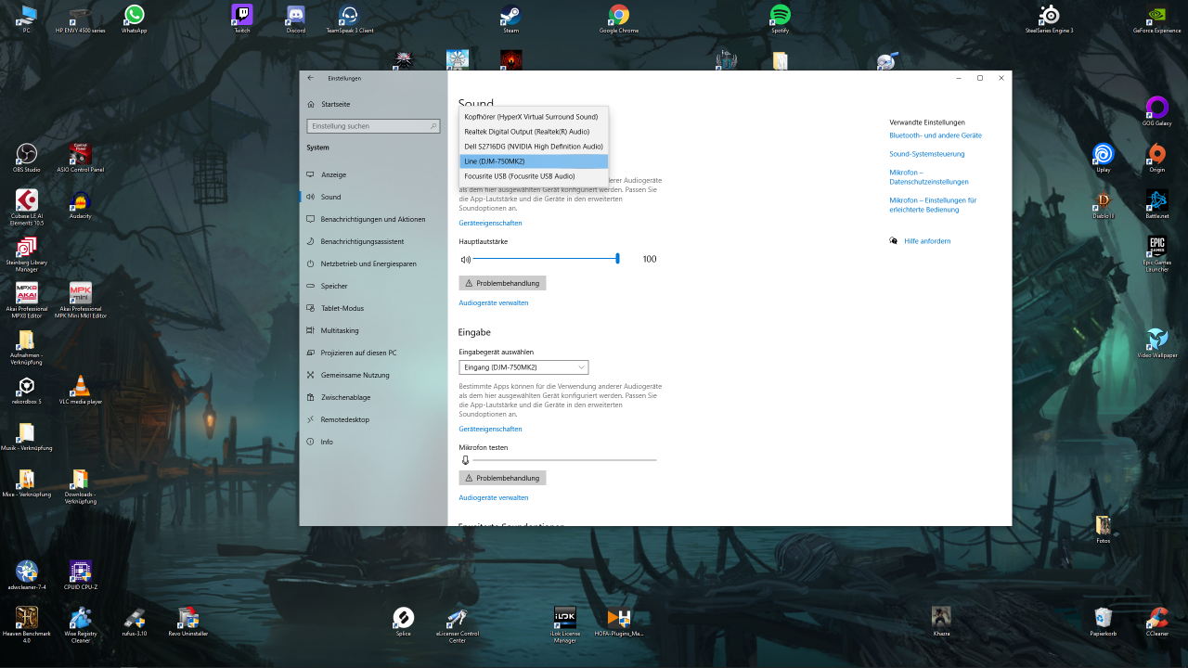Select Focusrite USB output option

(x=534, y=176)
